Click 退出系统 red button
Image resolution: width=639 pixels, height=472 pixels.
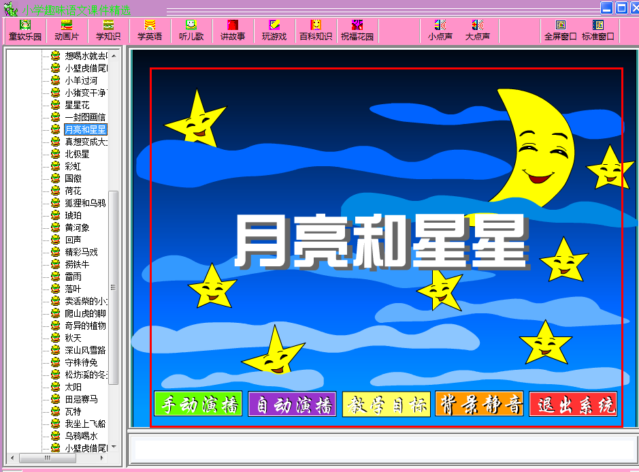[x=573, y=404]
